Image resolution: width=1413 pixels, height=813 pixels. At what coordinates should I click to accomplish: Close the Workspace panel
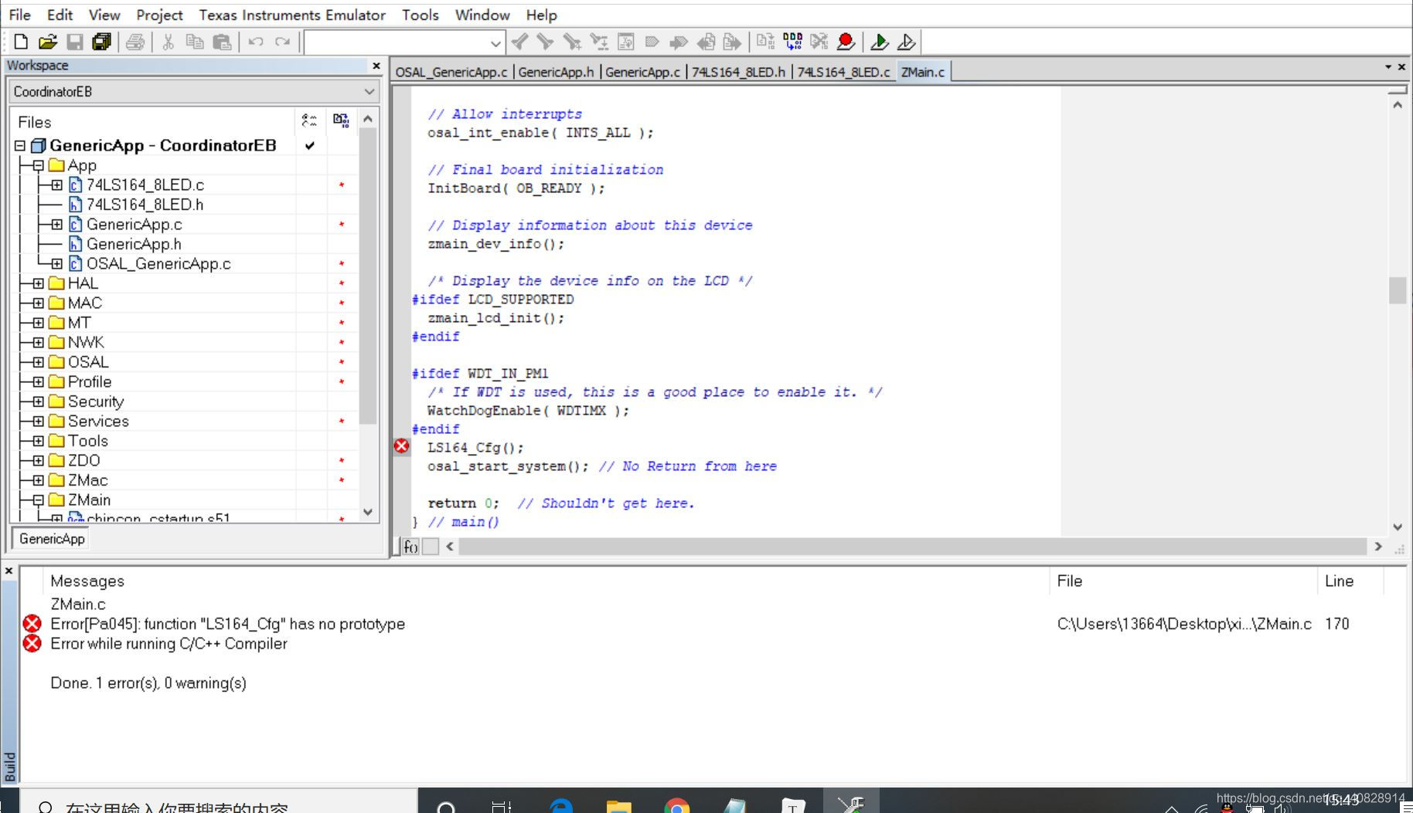click(x=376, y=66)
